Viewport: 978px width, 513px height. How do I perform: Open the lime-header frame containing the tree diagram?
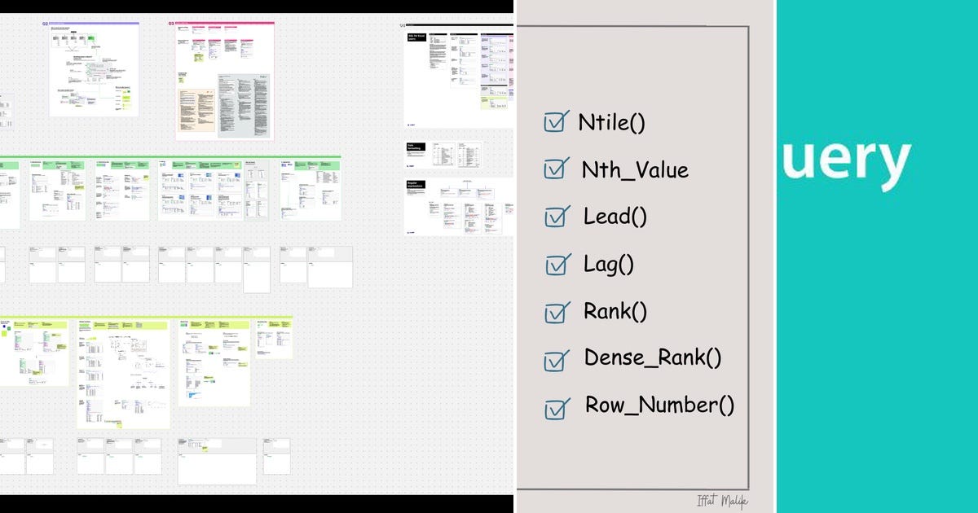point(124,374)
